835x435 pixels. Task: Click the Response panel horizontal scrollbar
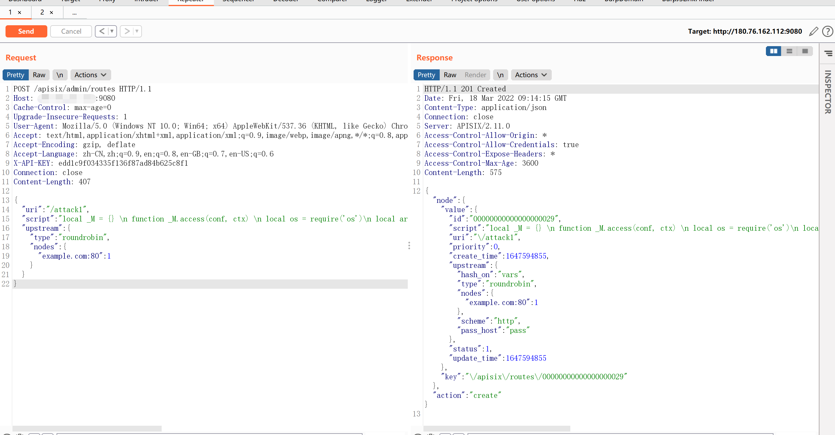pos(497,429)
